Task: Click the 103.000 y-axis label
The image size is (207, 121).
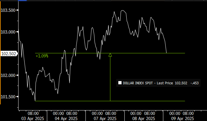Action: 8,32
